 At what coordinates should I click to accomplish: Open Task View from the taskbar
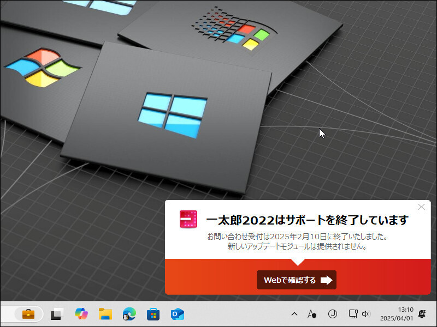click(x=57, y=314)
